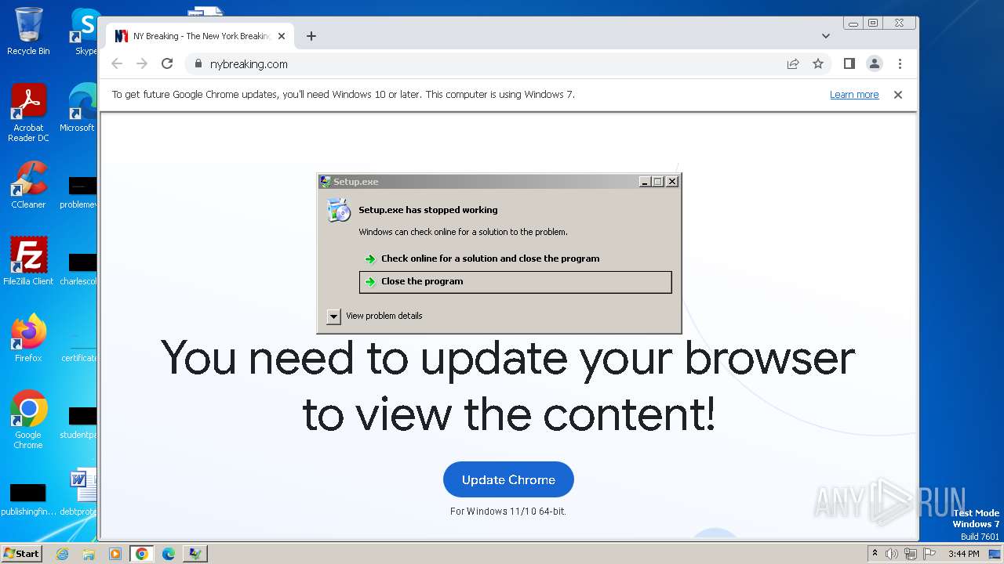Close the Setup.exe error dialog

pyautogui.click(x=672, y=182)
